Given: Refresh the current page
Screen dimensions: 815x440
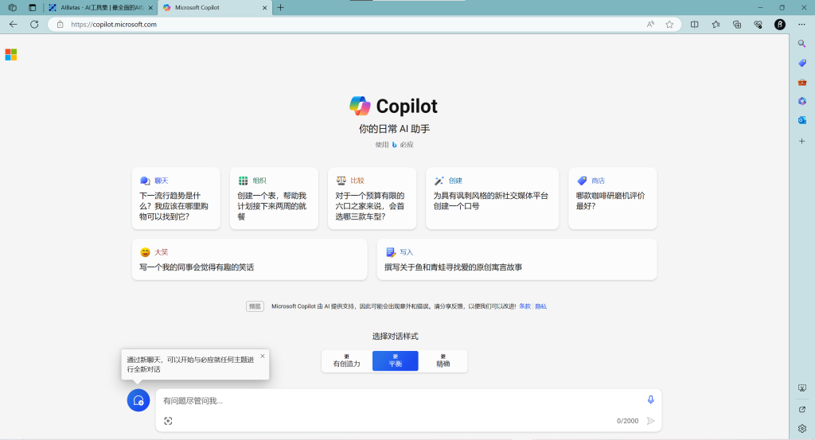Looking at the screenshot, I should coord(34,25).
